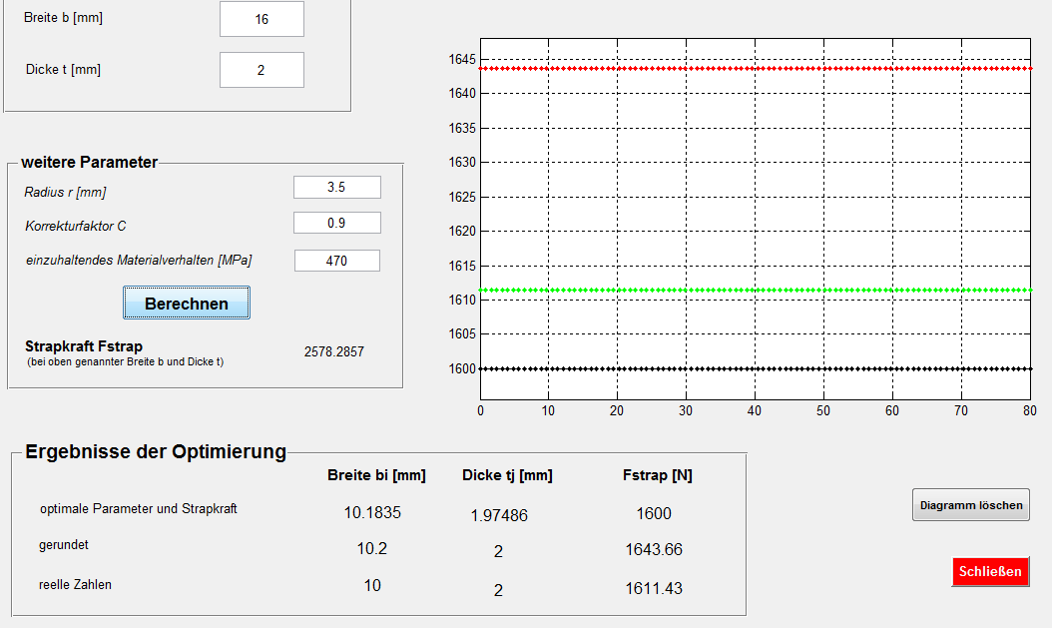Click the Breite b input field
Viewport: 1052px width, 628px height.
pyautogui.click(x=262, y=19)
